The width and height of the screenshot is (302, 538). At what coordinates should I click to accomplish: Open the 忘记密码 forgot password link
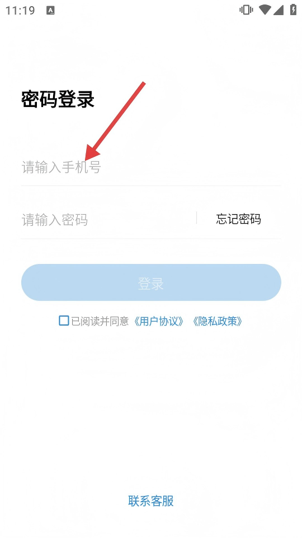[x=238, y=219]
